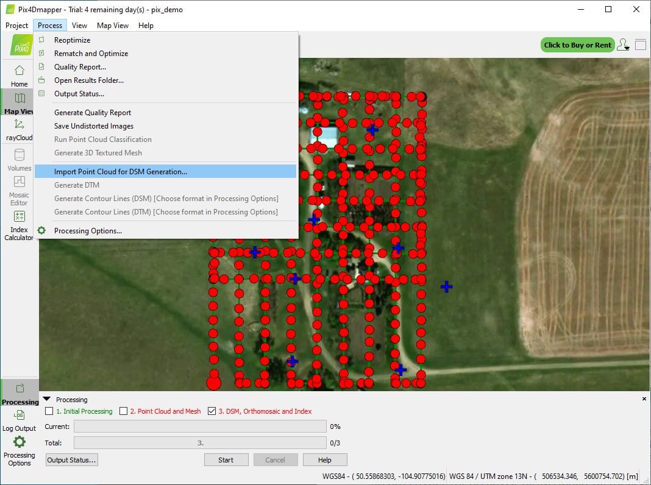Click the largest red image marker

[x=213, y=383]
